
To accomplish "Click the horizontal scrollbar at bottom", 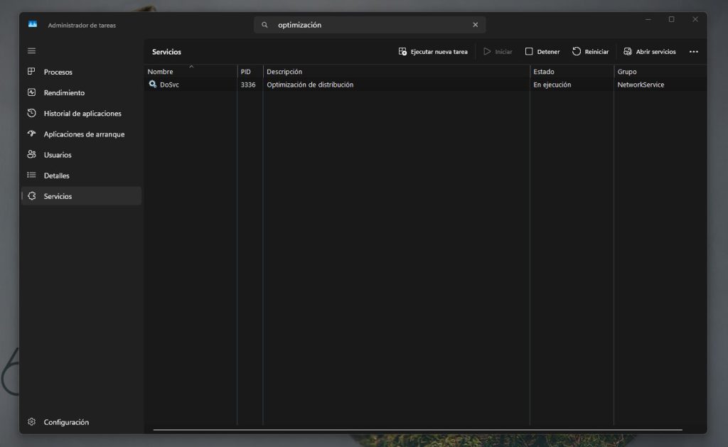I will (x=417, y=430).
